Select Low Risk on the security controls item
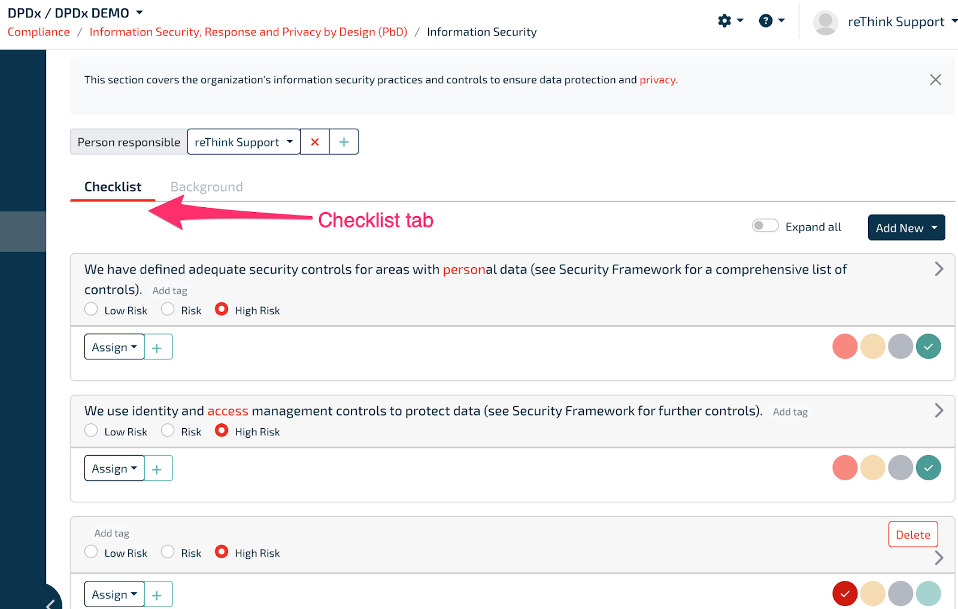Viewport: 958px width, 609px height. (x=90, y=309)
